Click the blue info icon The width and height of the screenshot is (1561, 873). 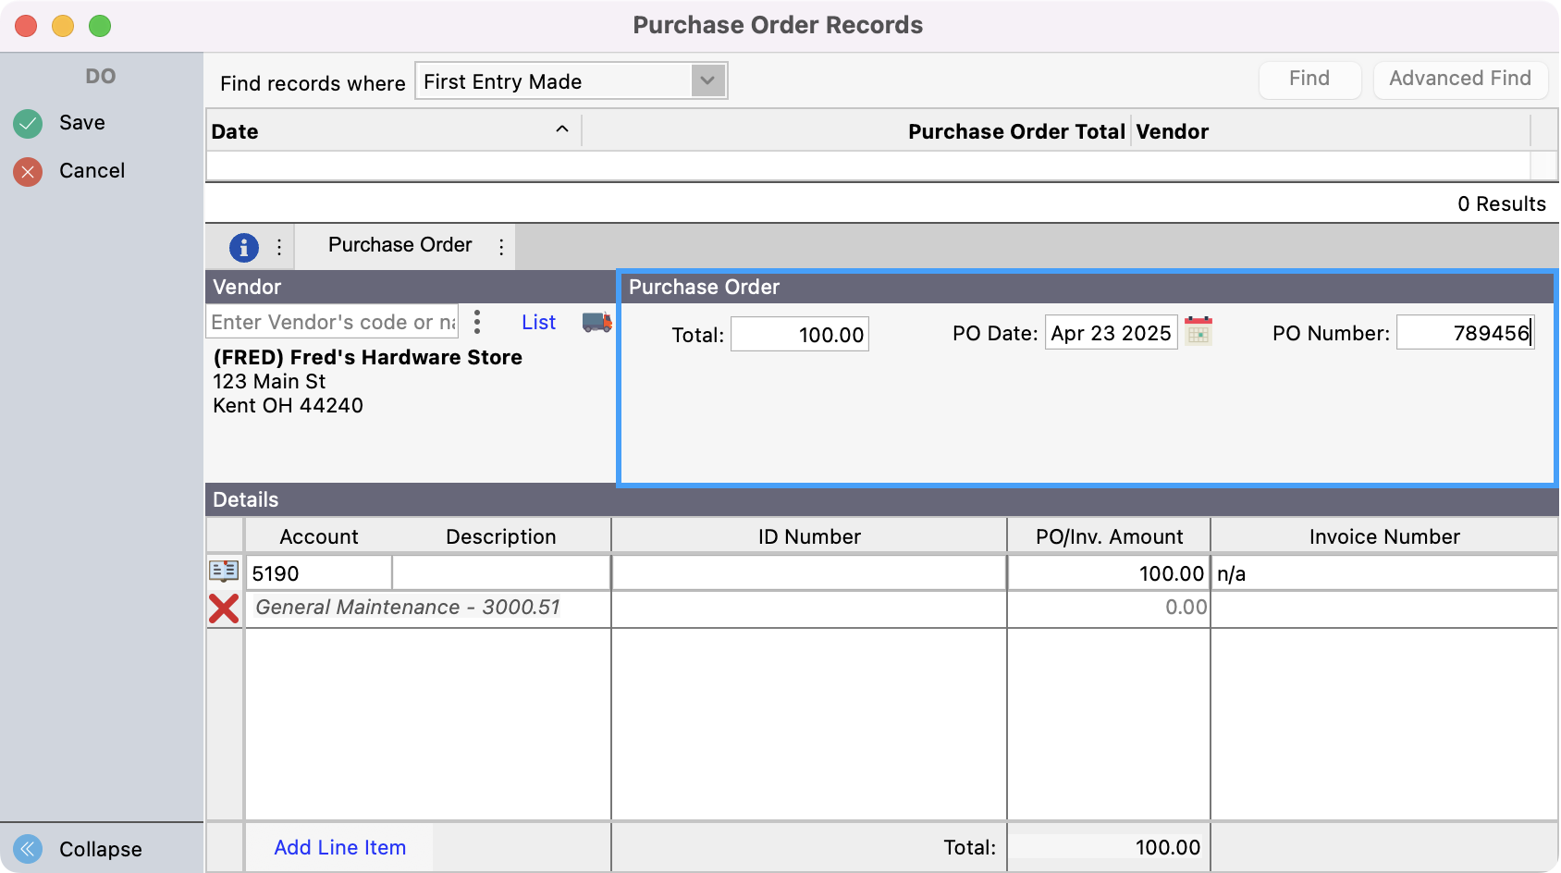click(x=243, y=247)
